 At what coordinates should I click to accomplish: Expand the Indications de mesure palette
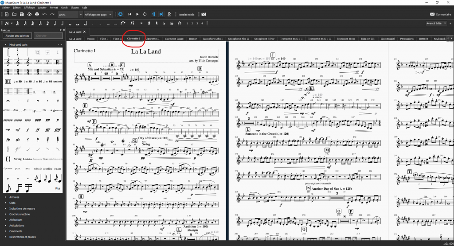[x=5, y=209]
